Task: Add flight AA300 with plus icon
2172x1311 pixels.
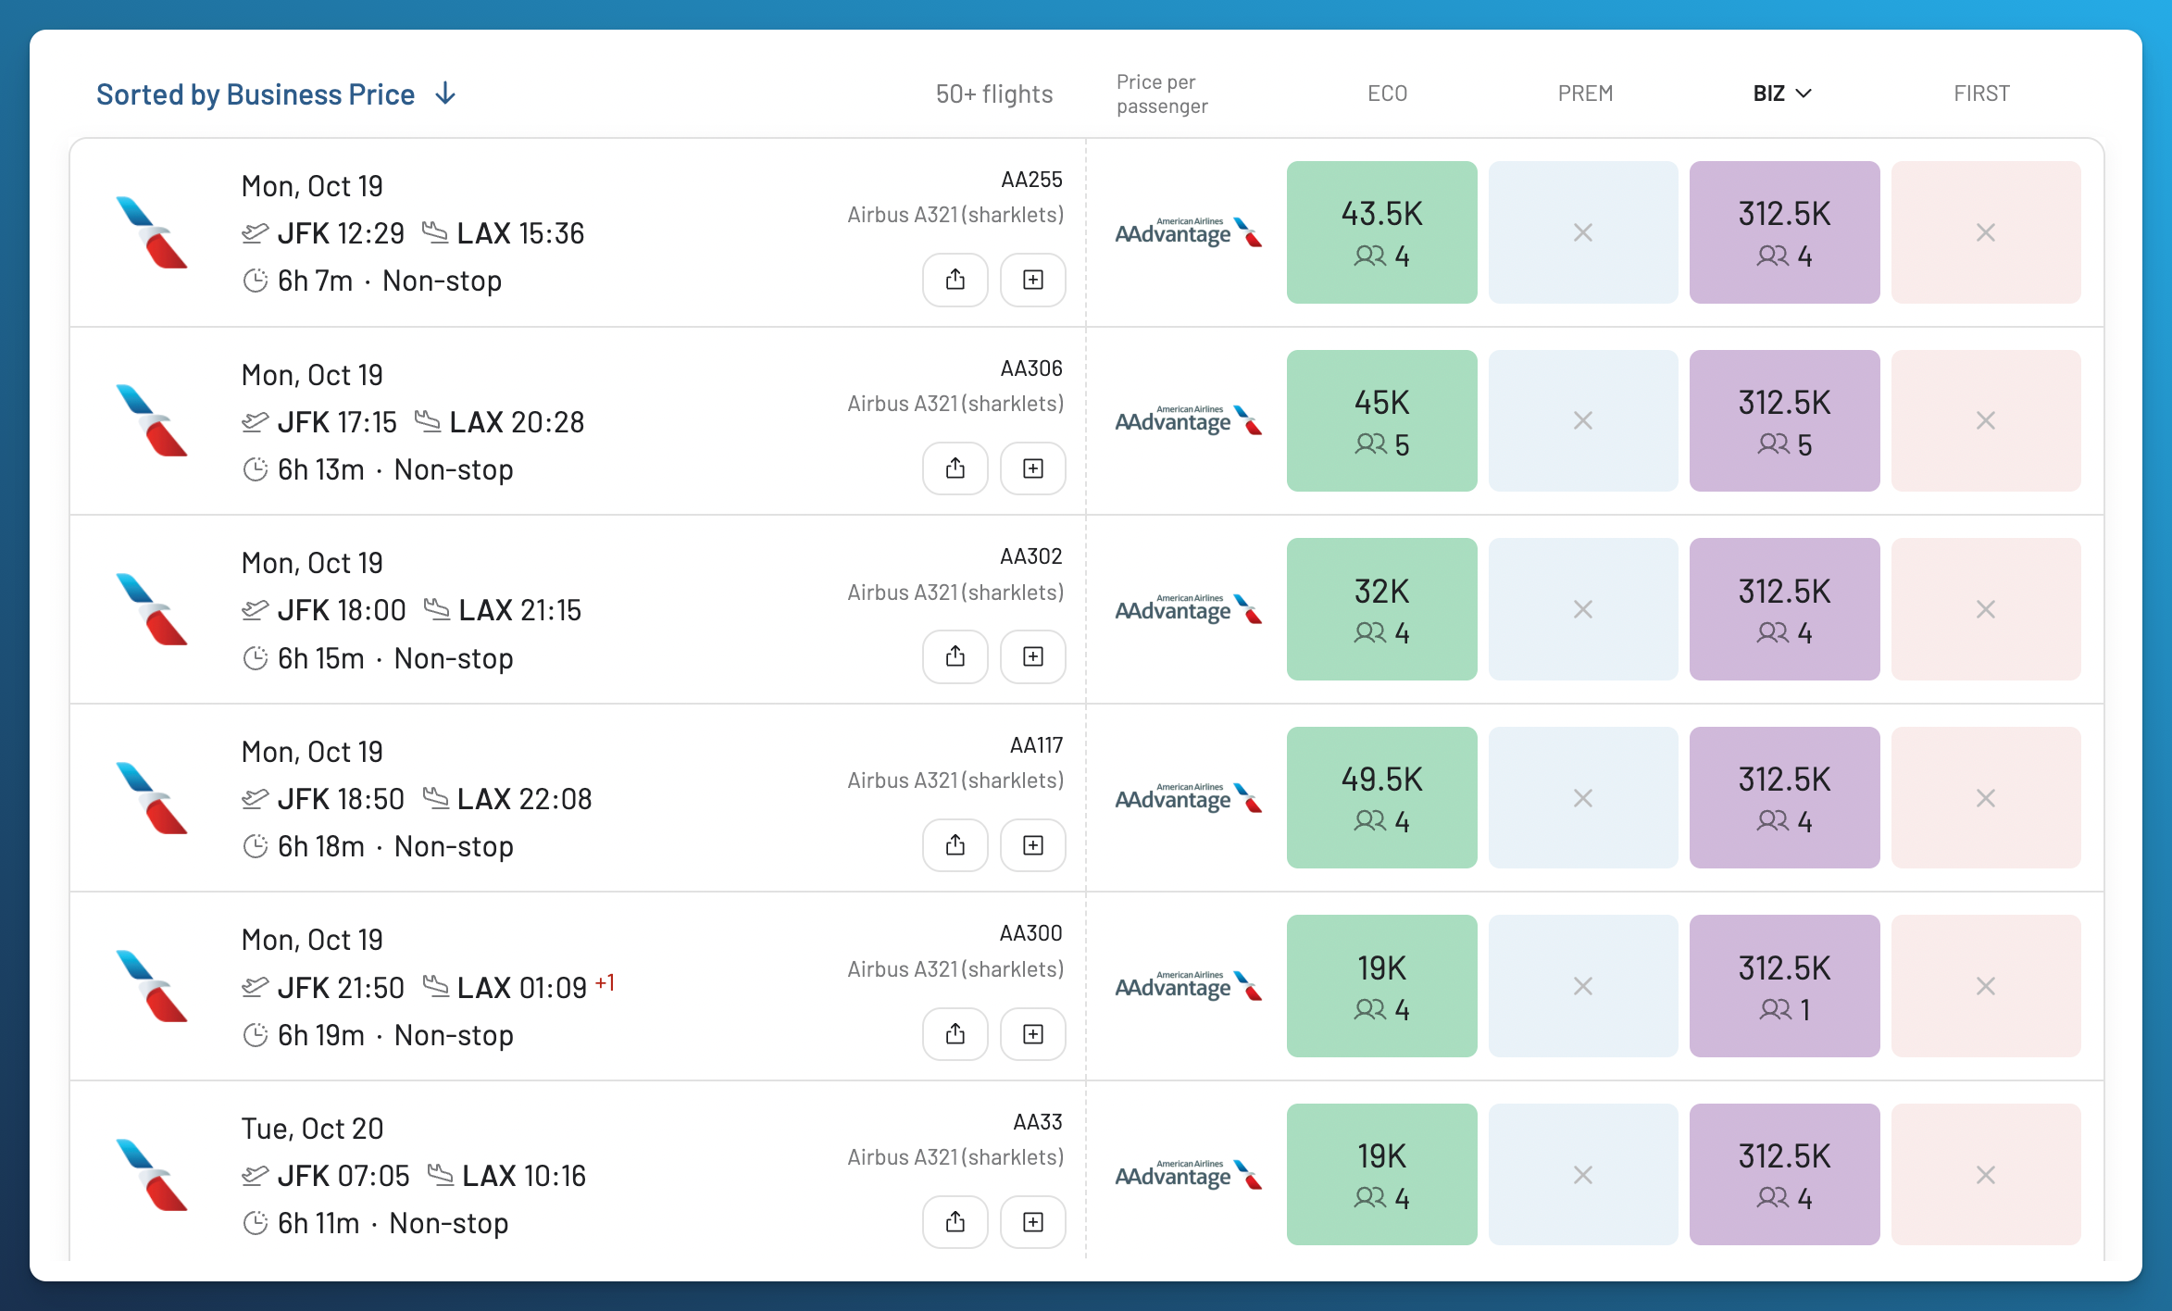Action: tap(1033, 1034)
